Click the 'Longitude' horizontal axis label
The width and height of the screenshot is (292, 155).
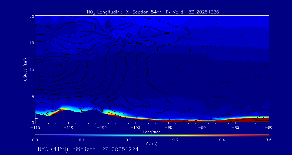click(152, 132)
